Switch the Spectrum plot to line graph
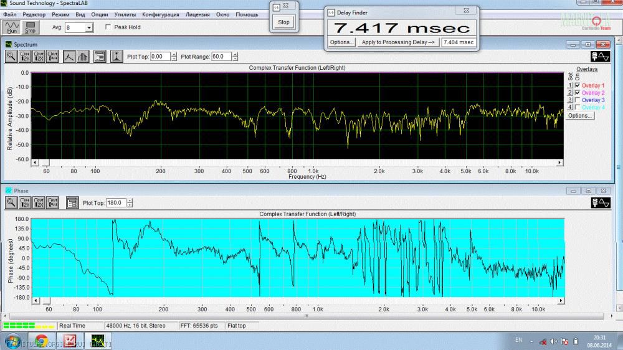Viewport: 623px width, 350px height. tap(69, 57)
